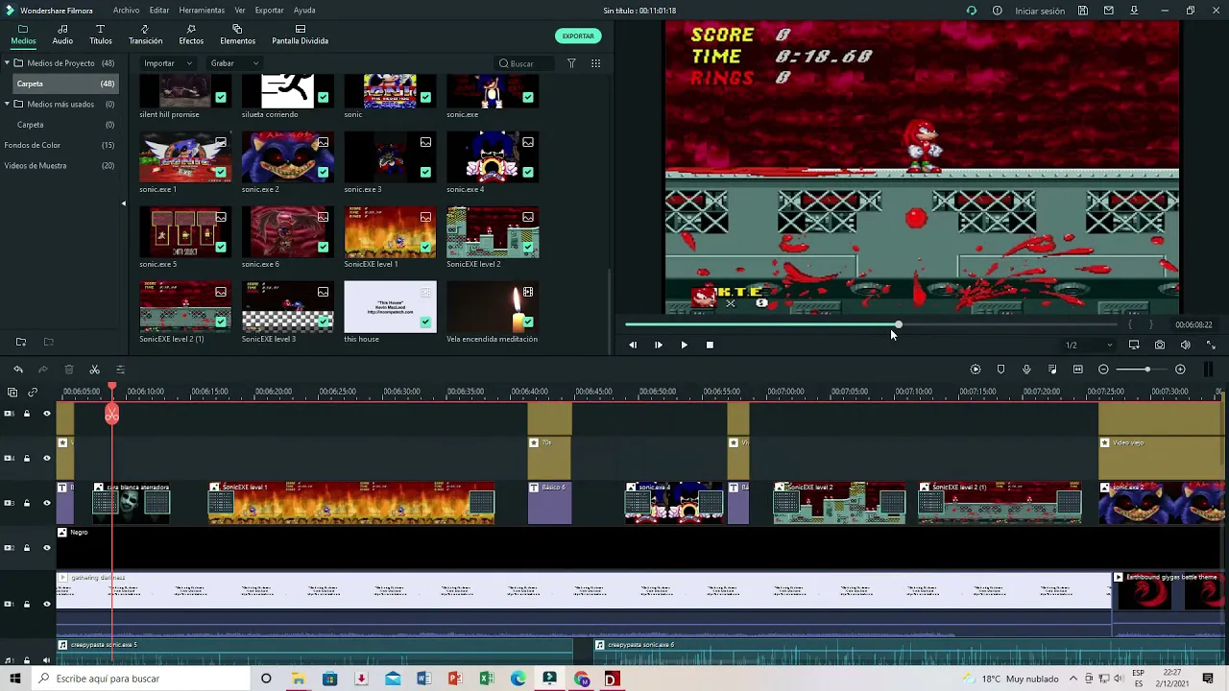
Task: Click the render preview icon
Action: (976, 369)
